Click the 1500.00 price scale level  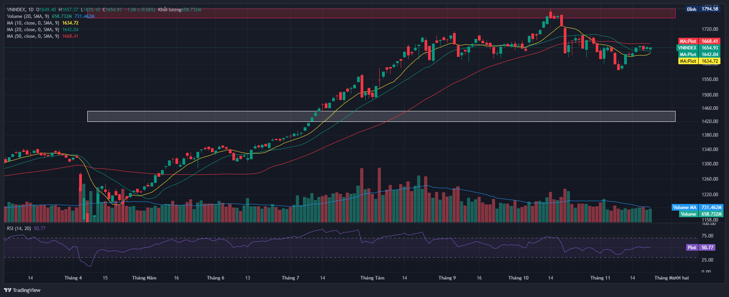point(710,95)
